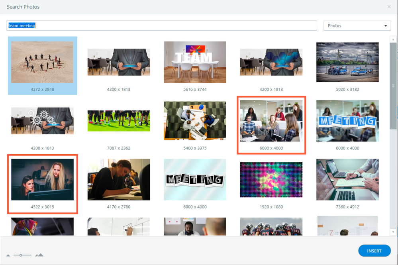Select the football players huddle photo
398x265 pixels.
click(271, 226)
